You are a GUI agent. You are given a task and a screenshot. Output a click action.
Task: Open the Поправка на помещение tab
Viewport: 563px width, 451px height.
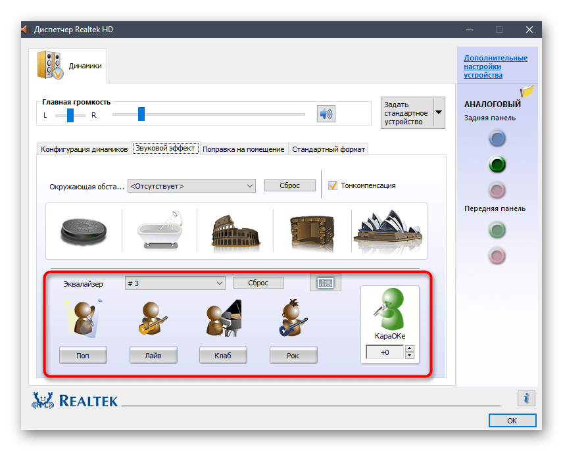click(243, 149)
